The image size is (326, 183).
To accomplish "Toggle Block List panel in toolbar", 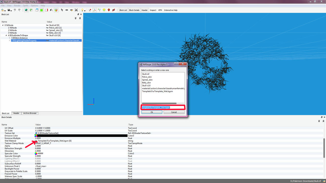I will (x=123, y=10).
